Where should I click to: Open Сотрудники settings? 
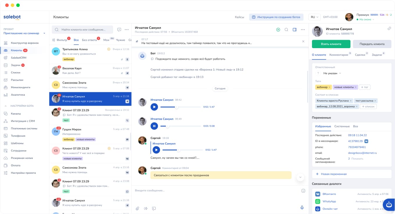coord(19,150)
